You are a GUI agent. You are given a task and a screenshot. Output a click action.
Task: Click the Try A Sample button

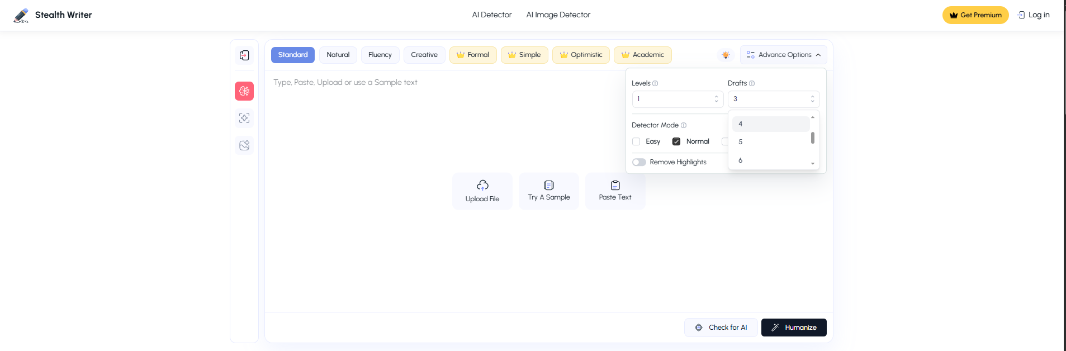(x=549, y=191)
